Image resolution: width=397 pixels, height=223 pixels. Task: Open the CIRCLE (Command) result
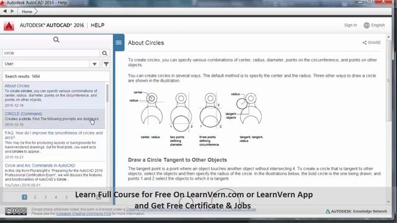point(24,114)
